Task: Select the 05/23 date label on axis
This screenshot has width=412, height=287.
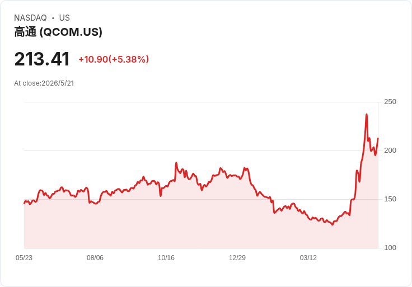Action: click(24, 258)
